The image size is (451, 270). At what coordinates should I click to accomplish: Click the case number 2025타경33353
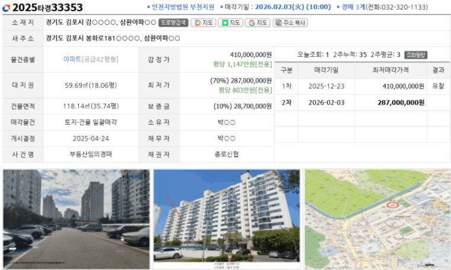[47, 8]
